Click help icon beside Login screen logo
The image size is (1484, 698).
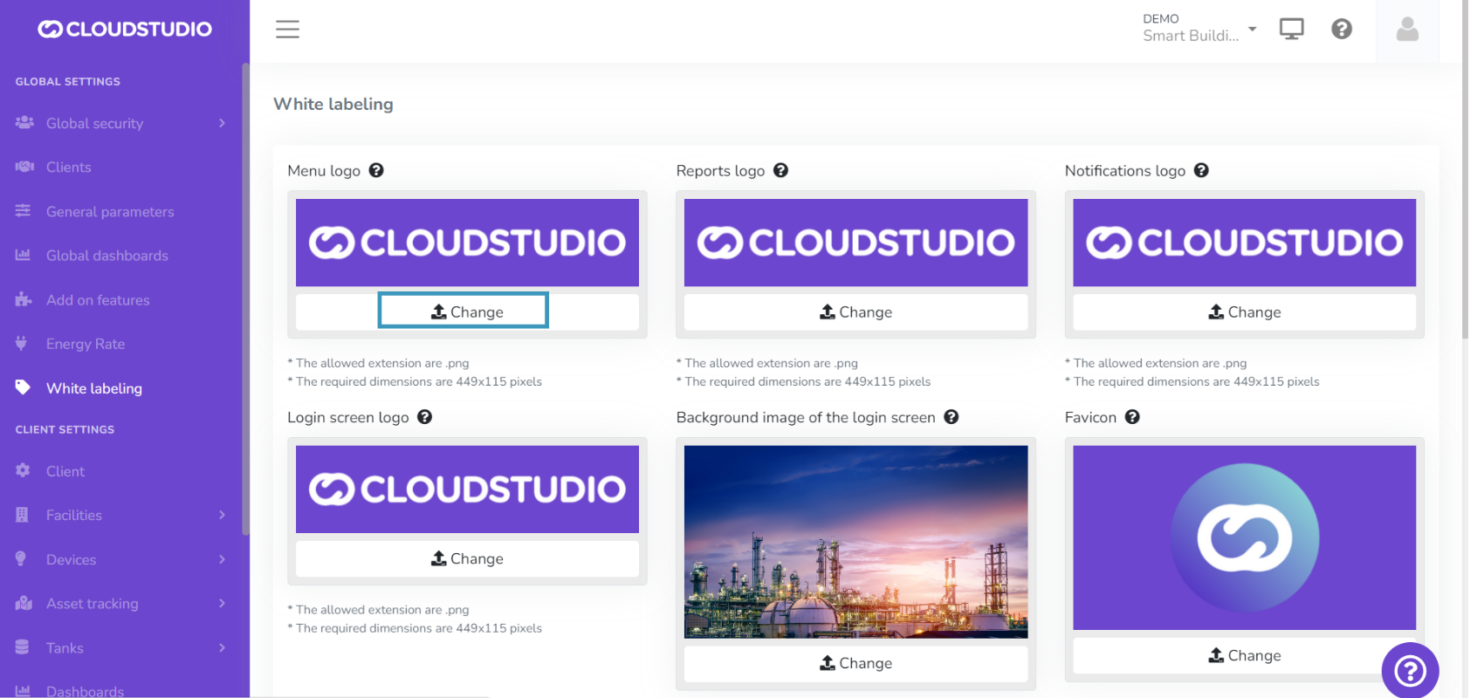pos(424,417)
